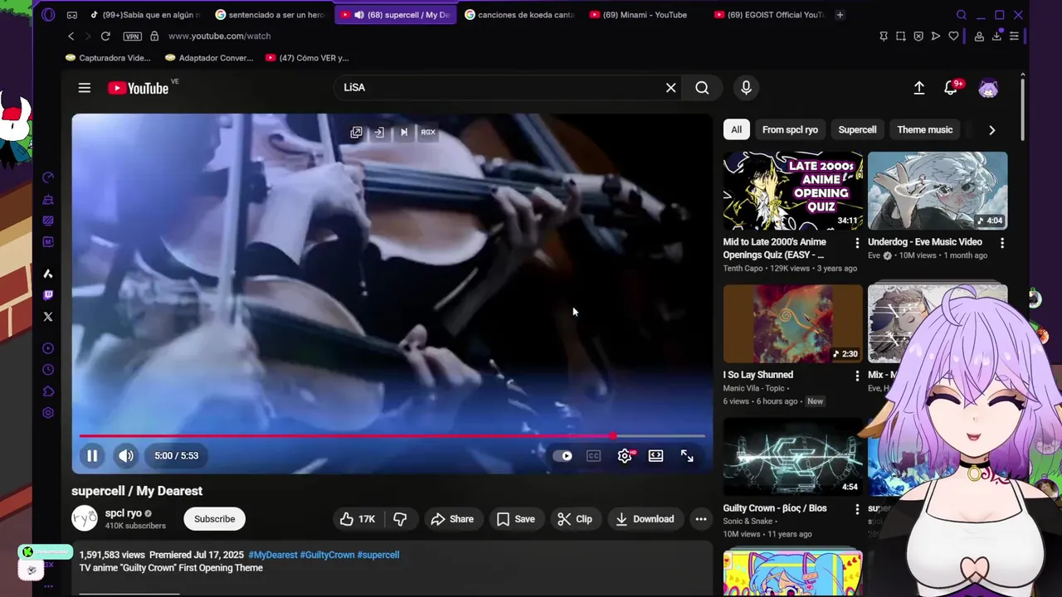Click the RGX button atop the video

click(428, 132)
